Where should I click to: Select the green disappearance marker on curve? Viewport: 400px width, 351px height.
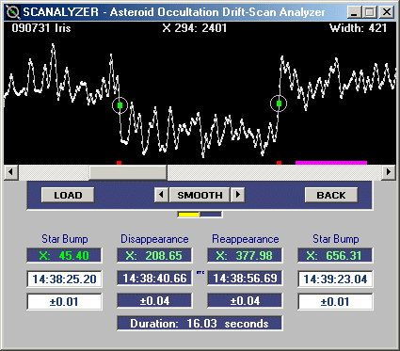click(120, 105)
